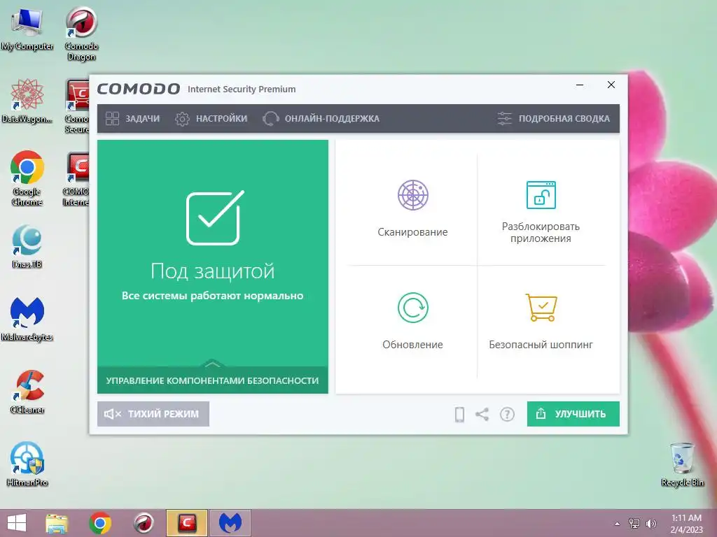This screenshot has height=537, width=717.
Task: Open Comodo Dragon desktop shortcut
Action: point(81,34)
